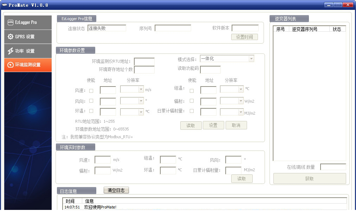The width and height of the screenshot is (356, 218).
Task: Click the realtime 风向 value field
Action: click(x=233, y=160)
